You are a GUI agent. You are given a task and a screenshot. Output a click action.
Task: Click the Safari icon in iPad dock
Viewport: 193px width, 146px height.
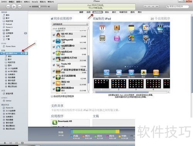point(107,73)
